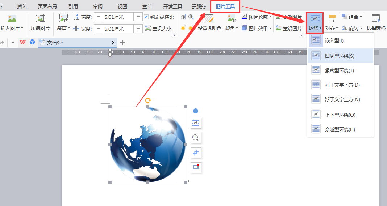This screenshot has width=387, height=206.
Task: Click the 宽度 width input field
Action: 118,29
